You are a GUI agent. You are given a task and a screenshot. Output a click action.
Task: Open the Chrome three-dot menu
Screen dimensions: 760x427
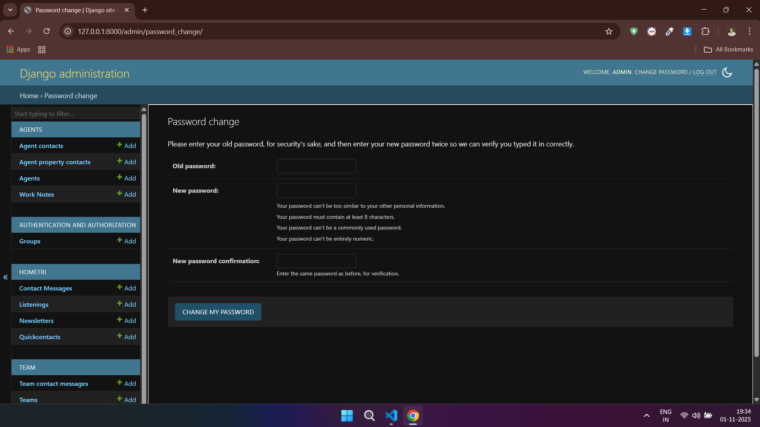pyautogui.click(x=749, y=32)
